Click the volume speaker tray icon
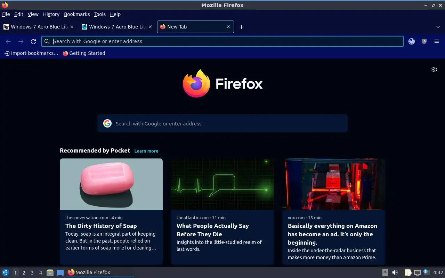445x278 pixels. coord(395,272)
